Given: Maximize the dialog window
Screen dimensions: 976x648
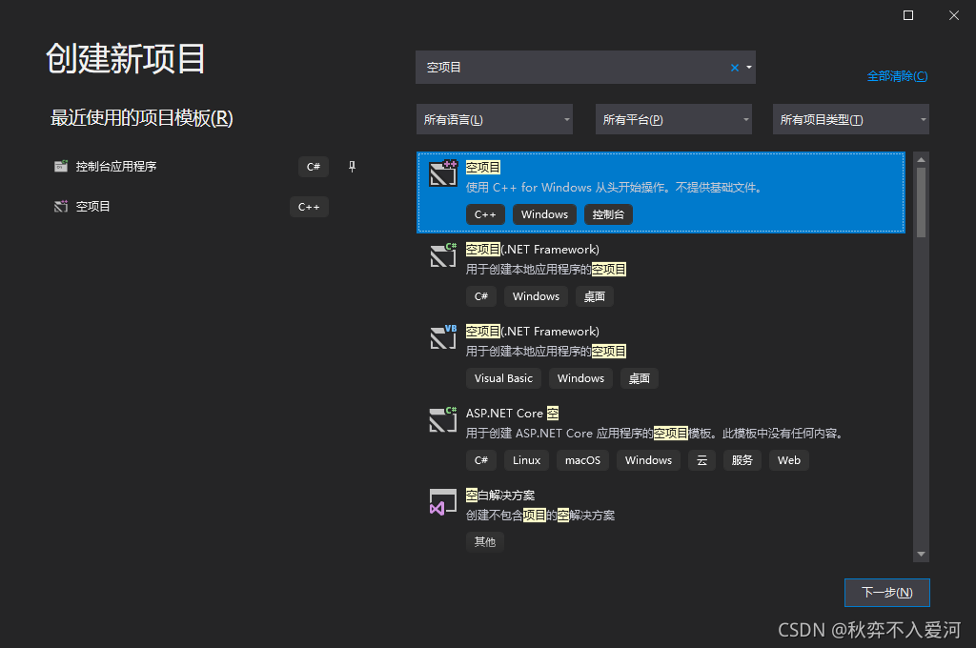Looking at the screenshot, I should 908,15.
